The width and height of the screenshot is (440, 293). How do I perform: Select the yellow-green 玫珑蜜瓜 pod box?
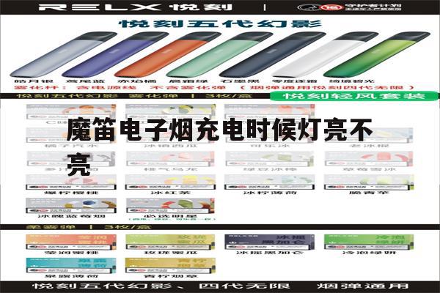[170, 242]
